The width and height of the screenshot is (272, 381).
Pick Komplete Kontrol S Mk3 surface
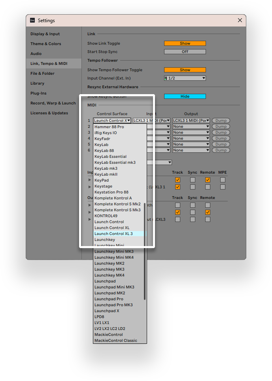119,210
